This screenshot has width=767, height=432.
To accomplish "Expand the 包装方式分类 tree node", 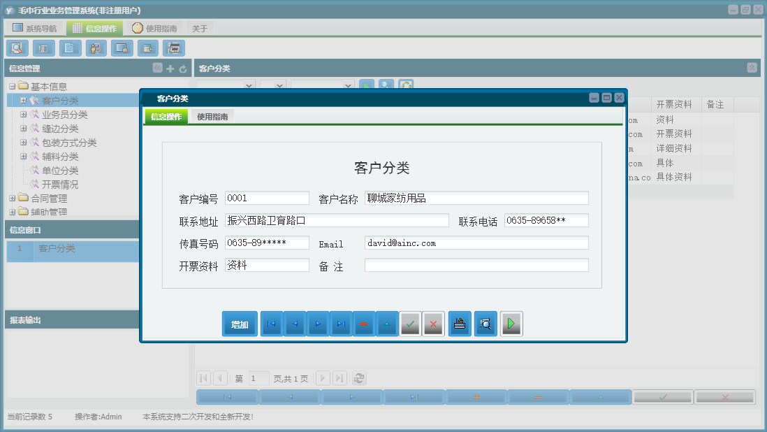I will [24, 143].
